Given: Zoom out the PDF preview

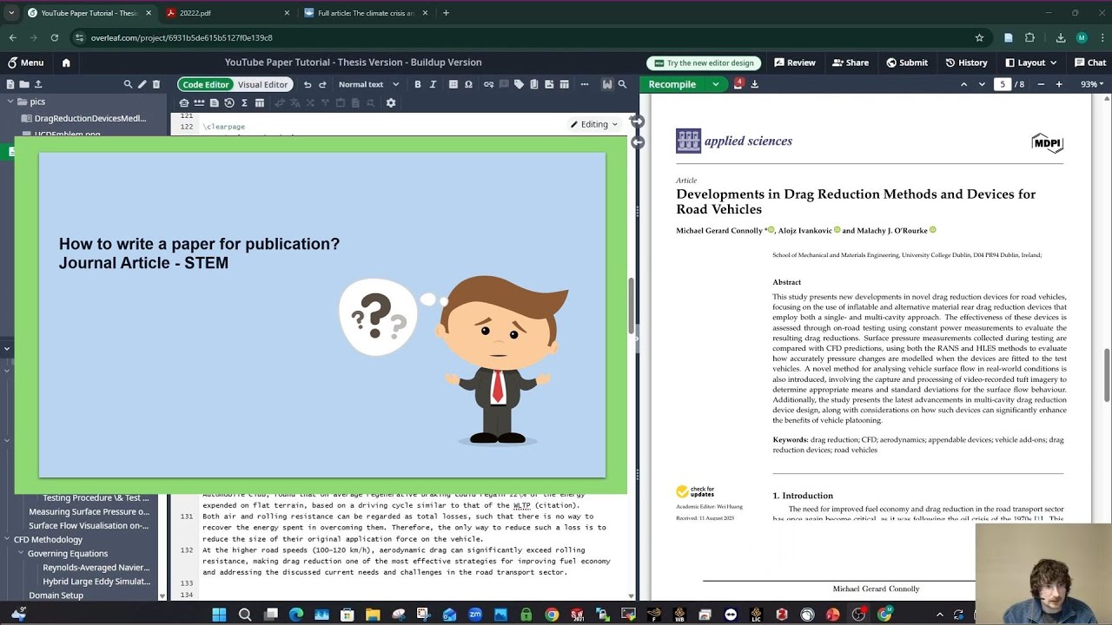Looking at the screenshot, I should 1041,84.
